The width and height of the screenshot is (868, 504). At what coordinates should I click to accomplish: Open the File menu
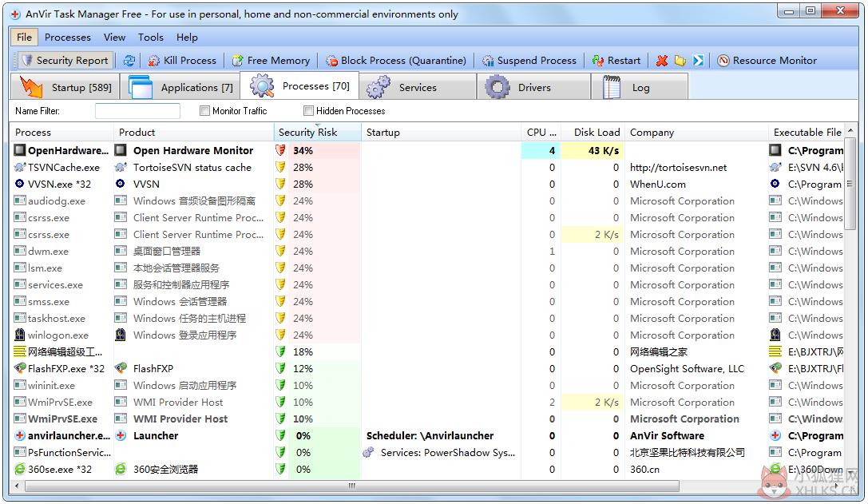click(24, 37)
